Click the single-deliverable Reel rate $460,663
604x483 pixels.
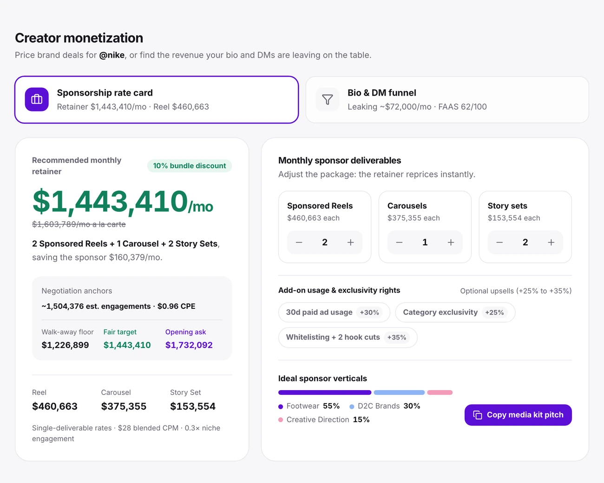(55, 406)
